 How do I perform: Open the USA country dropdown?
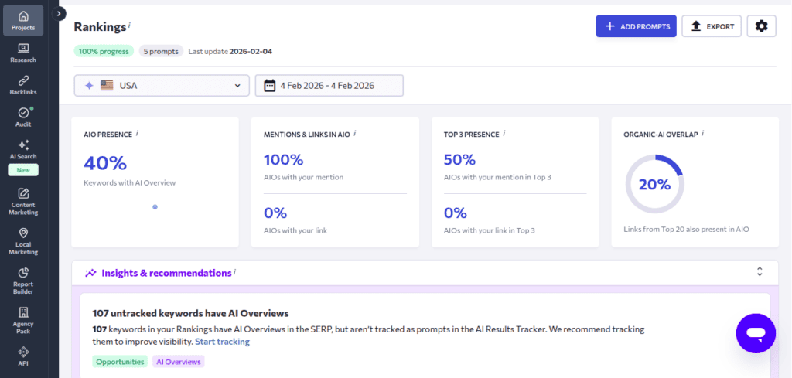[162, 86]
